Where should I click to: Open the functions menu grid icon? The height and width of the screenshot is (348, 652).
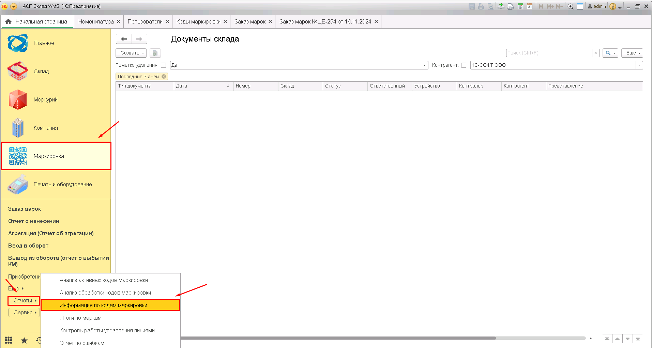9,340
